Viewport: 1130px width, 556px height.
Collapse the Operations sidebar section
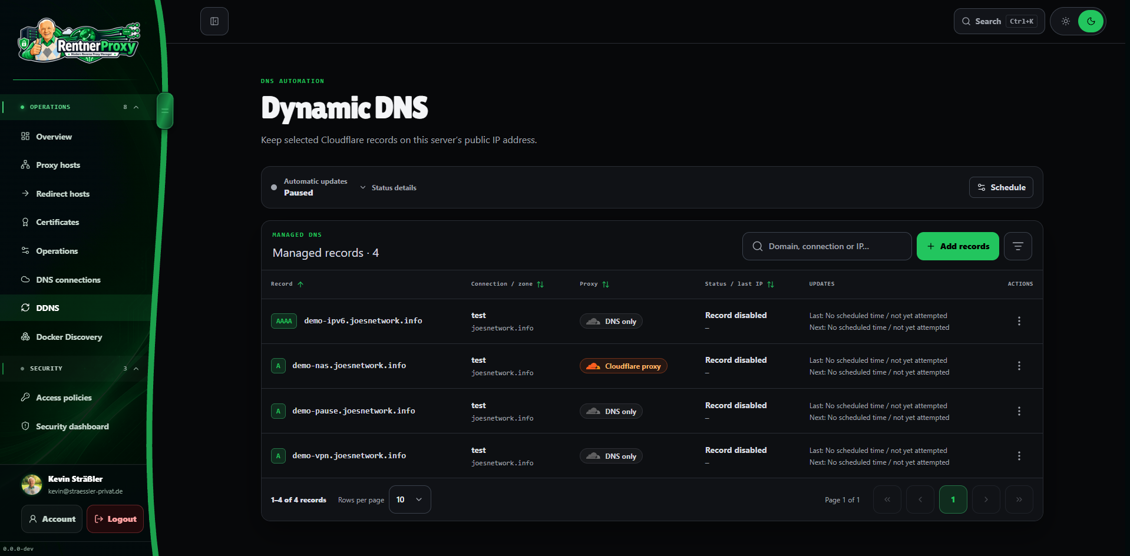[136, 107]
